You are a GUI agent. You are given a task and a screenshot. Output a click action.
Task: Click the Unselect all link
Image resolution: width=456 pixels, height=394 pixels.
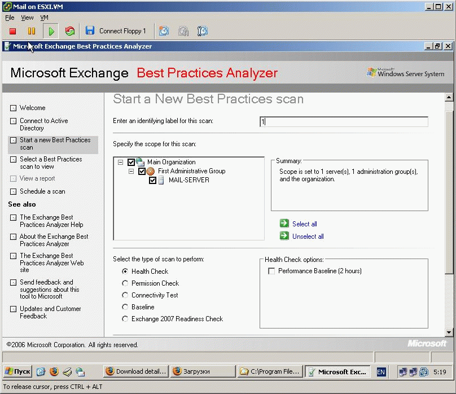(308, 237)
